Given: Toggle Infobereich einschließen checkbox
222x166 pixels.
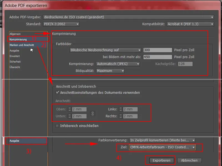Looking at the screenshot, I should pyautogui.click(x=57, y=126).
